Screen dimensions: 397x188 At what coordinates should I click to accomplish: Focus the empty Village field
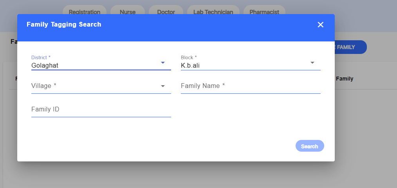coord(94,86)
